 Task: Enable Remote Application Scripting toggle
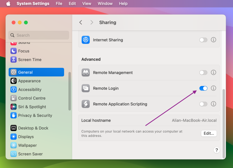coord(203,104)
